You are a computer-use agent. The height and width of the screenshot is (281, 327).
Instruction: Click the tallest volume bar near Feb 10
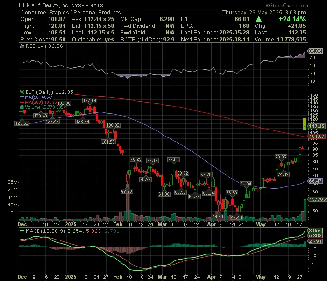point(127,202)
